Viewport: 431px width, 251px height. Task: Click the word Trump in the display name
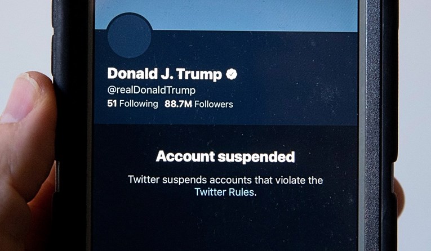[199, 74]
